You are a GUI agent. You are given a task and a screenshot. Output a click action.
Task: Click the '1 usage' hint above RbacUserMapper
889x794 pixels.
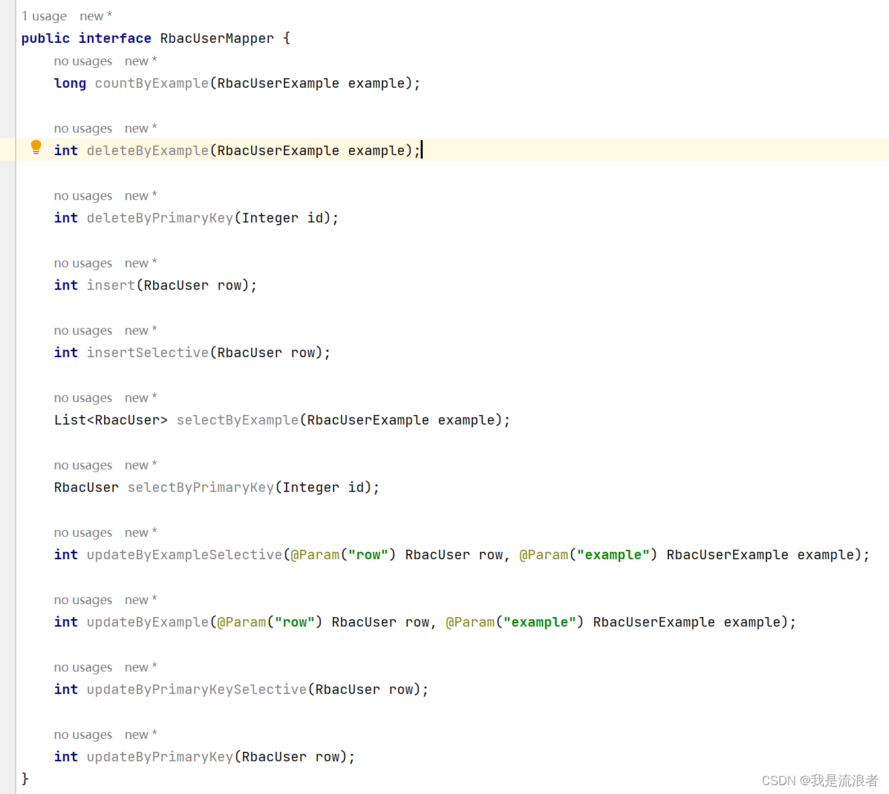pyautogui.click(x=44, y=16)
